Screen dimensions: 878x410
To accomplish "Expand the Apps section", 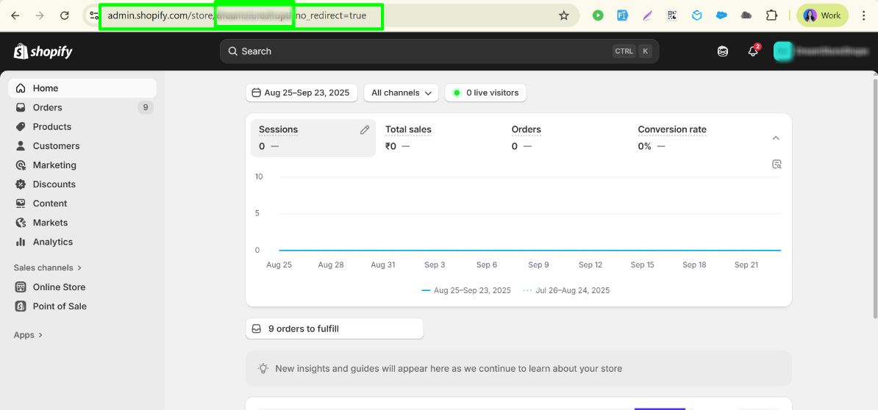I will tap(29, 335).
